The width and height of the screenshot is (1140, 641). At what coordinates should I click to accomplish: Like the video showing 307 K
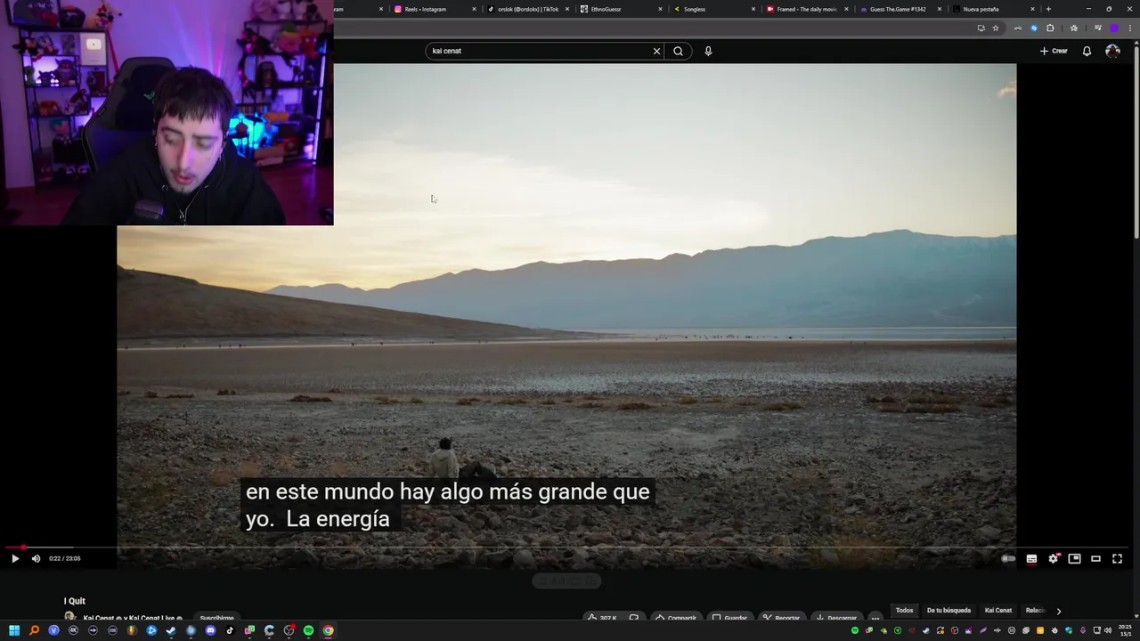[x=603, y=618]
